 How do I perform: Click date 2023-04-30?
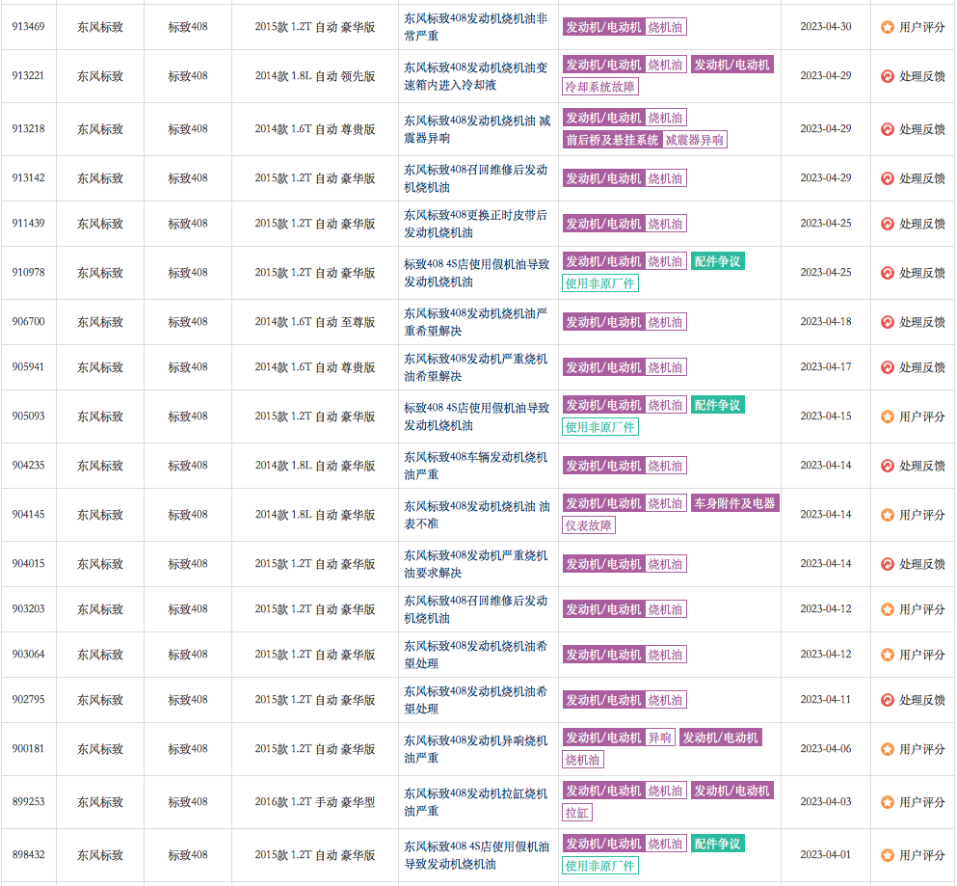(825, 27)
